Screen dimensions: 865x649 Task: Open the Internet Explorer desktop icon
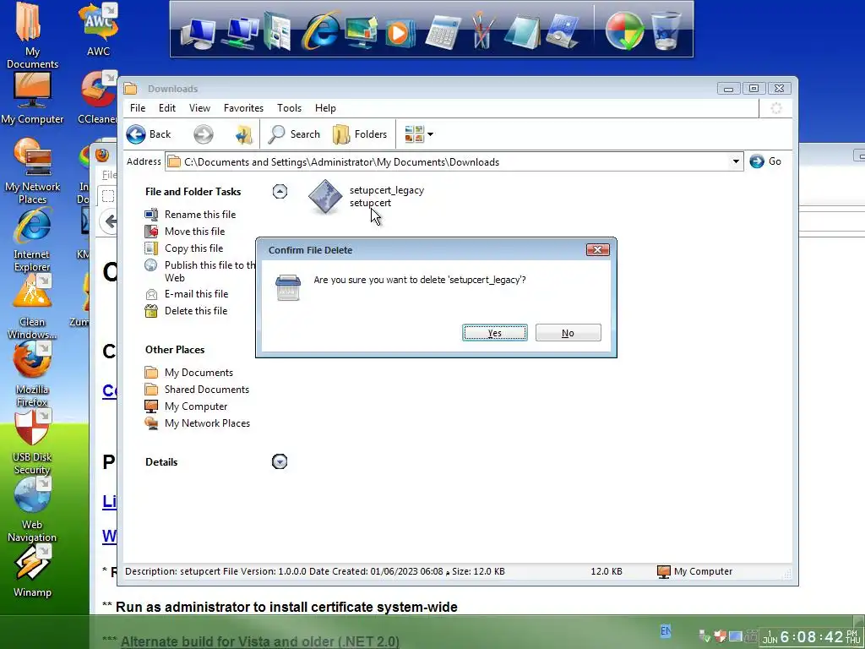click(32, 239)
